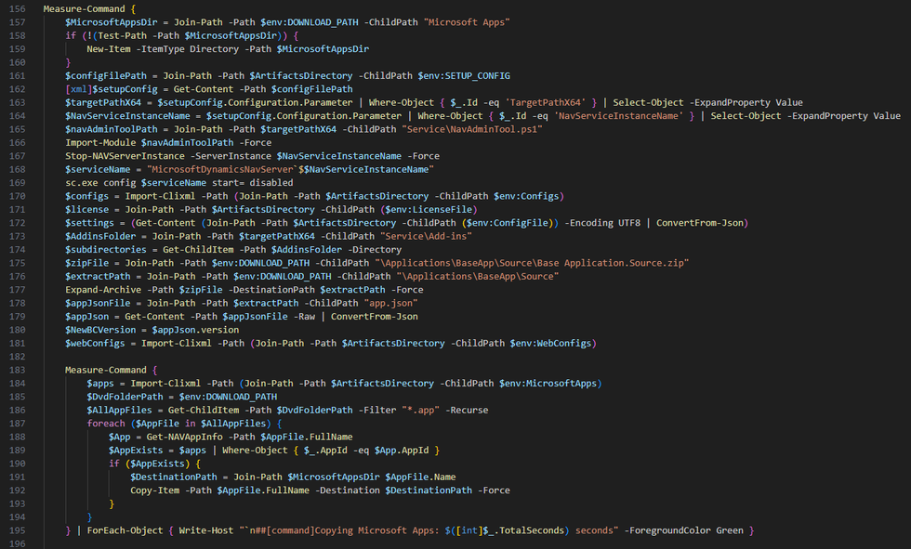Click the 'Microsoft Apps' string on line 157
The image size is (911, 549).
(467, 22)
